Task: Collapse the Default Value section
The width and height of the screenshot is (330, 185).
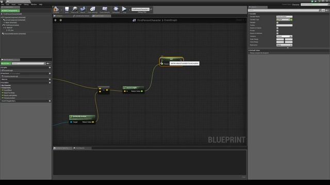Action: click(x=249, y=50)
